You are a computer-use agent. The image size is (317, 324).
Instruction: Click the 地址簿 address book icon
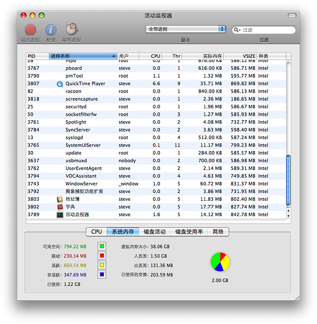[60, 199]
